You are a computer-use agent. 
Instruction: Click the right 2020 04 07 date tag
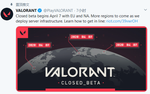[127, 45]
